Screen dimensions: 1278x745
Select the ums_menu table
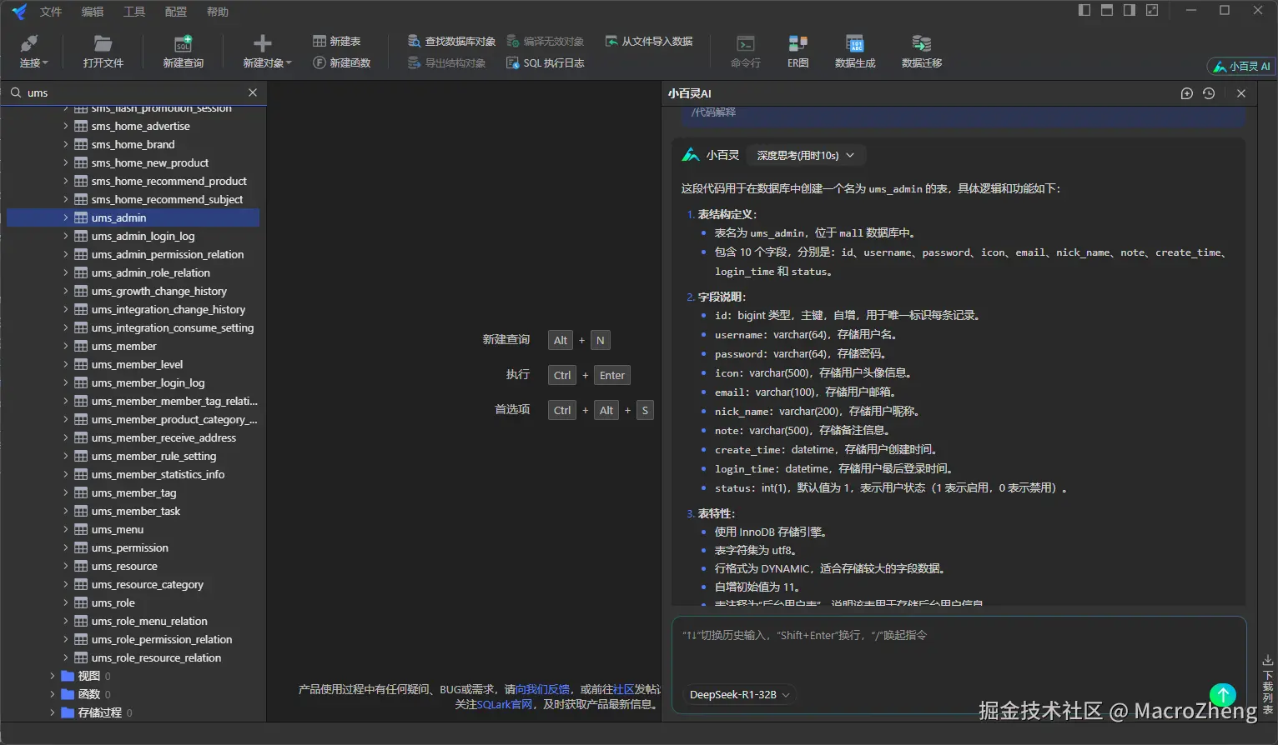point(118,529)
